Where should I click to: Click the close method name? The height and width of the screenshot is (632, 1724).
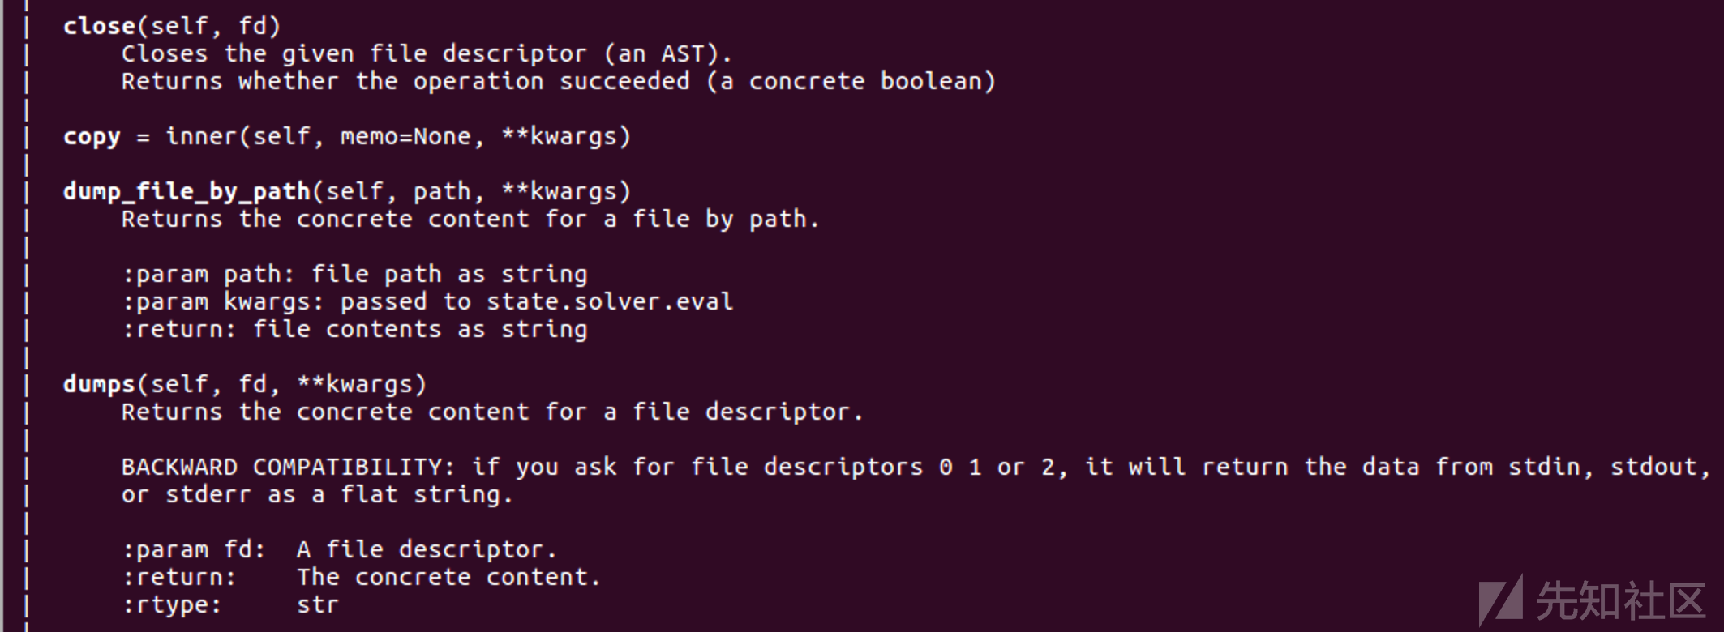pyautogui.click(x=99, y=26)
